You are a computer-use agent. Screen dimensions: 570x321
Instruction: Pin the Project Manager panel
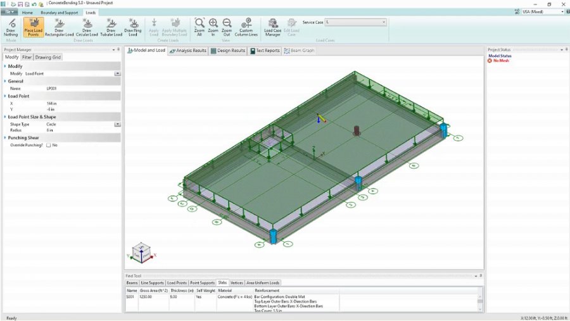pyautogui.click(x=118, y=49)
